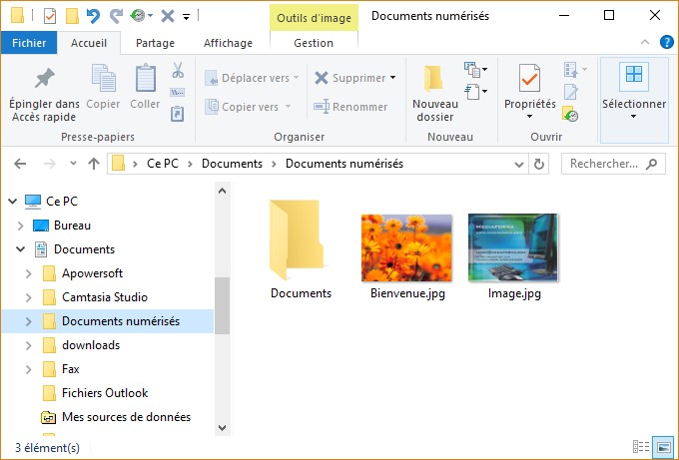
Task: Navigate back using the left arrow
Action: (x=21, y=164)
